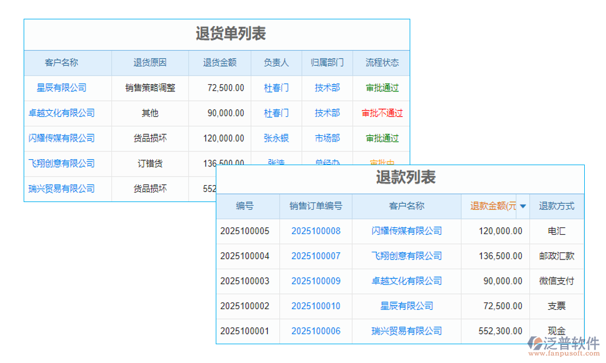The image size is (606, 363).
Task: Open customer 闪耀传媒有限公司 in refund list
Action: 406,231
